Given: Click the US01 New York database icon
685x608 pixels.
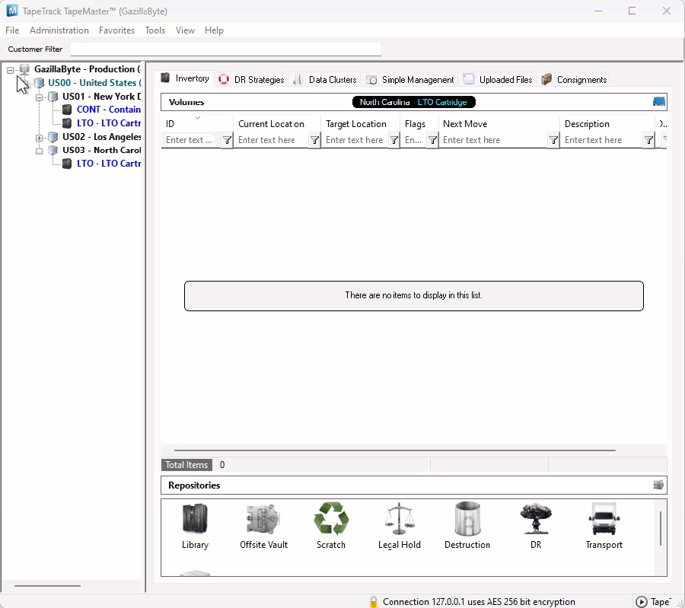Looking at the screenshot, I should [x=53, y=96].
